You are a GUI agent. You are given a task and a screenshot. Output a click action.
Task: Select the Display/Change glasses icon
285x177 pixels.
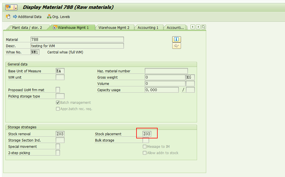(176, 45)
